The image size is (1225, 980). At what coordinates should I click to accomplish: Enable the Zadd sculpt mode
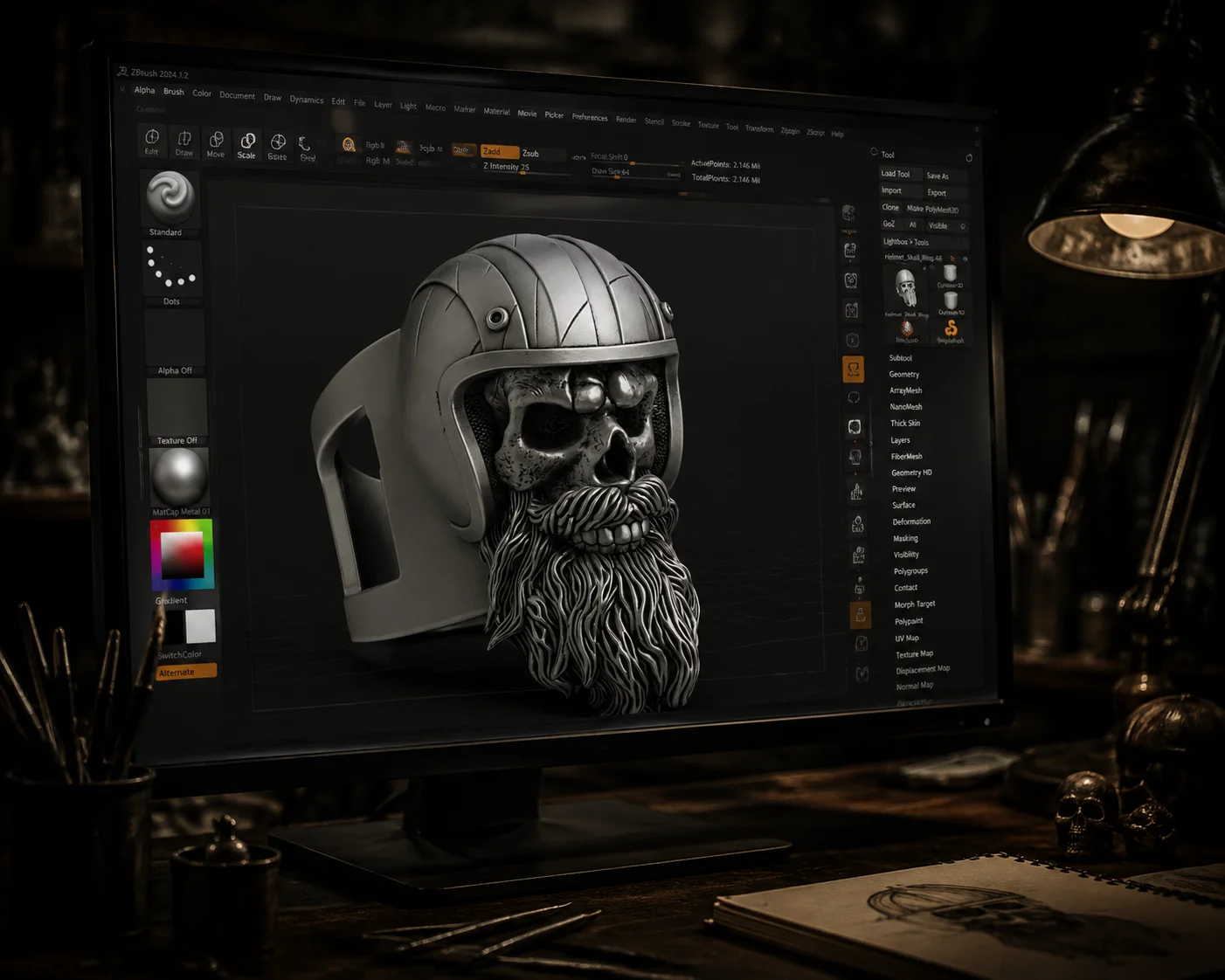(x=500, y=152)
